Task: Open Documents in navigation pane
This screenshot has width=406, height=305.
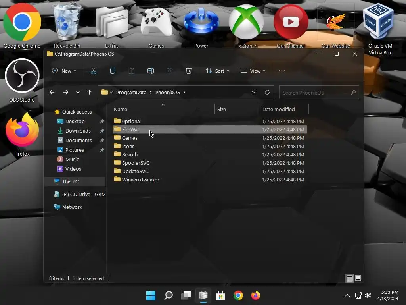Action: [79, 140]
